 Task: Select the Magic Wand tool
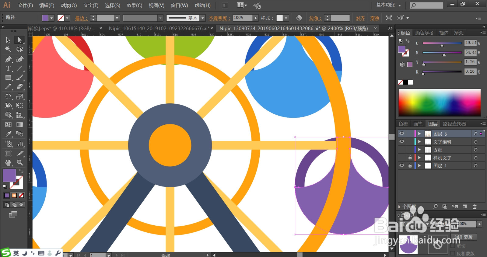click(8, 49)
